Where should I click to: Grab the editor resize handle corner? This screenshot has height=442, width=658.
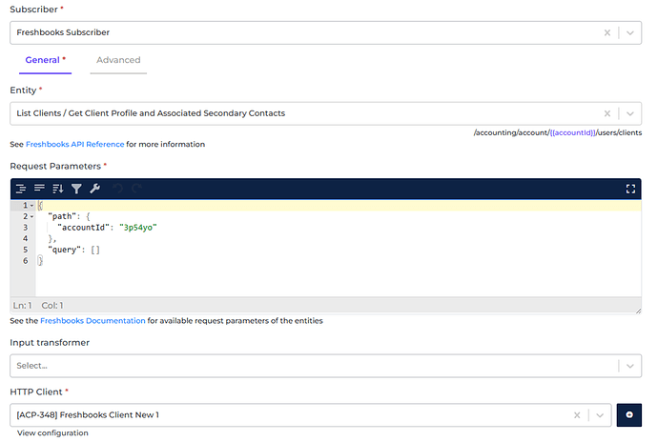tap(638, 311)
